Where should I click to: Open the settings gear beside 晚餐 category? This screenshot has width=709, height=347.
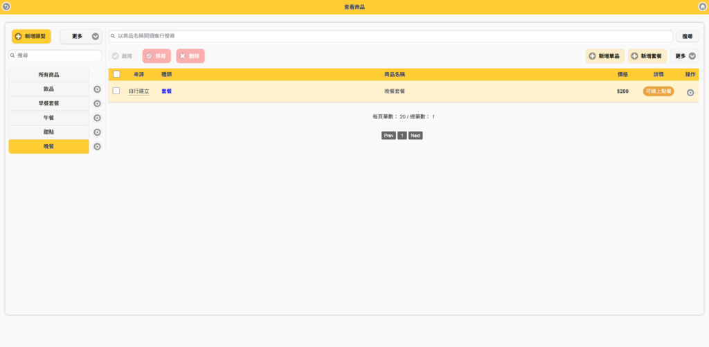click(97, 147)
